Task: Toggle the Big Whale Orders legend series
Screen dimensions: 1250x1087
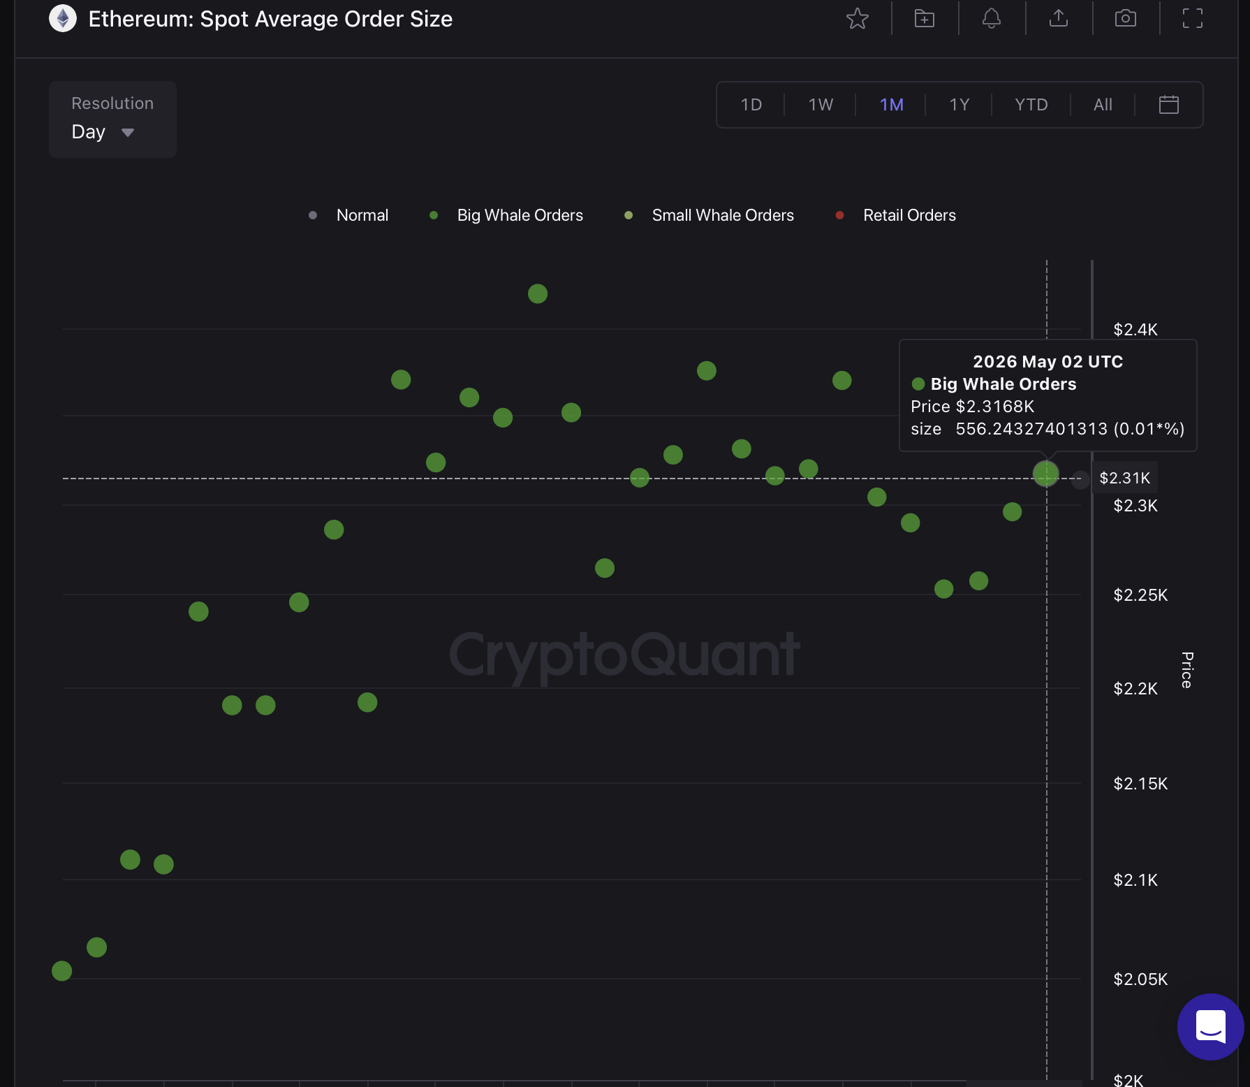Action: pos(506,215)
